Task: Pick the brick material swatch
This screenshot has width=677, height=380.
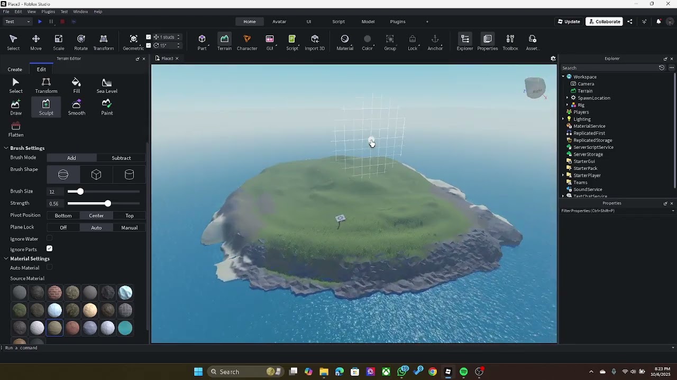Action: point(54,292)
